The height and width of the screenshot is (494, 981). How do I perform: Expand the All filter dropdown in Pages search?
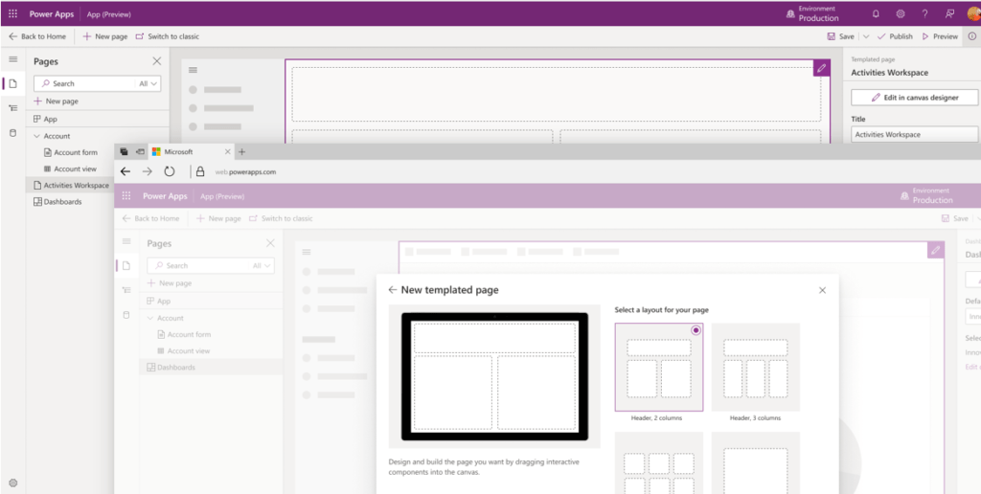click(x=148, y=84)
